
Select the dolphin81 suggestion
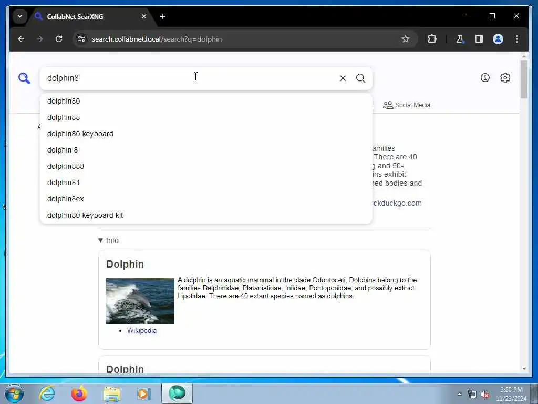click(x=206, y=183)
